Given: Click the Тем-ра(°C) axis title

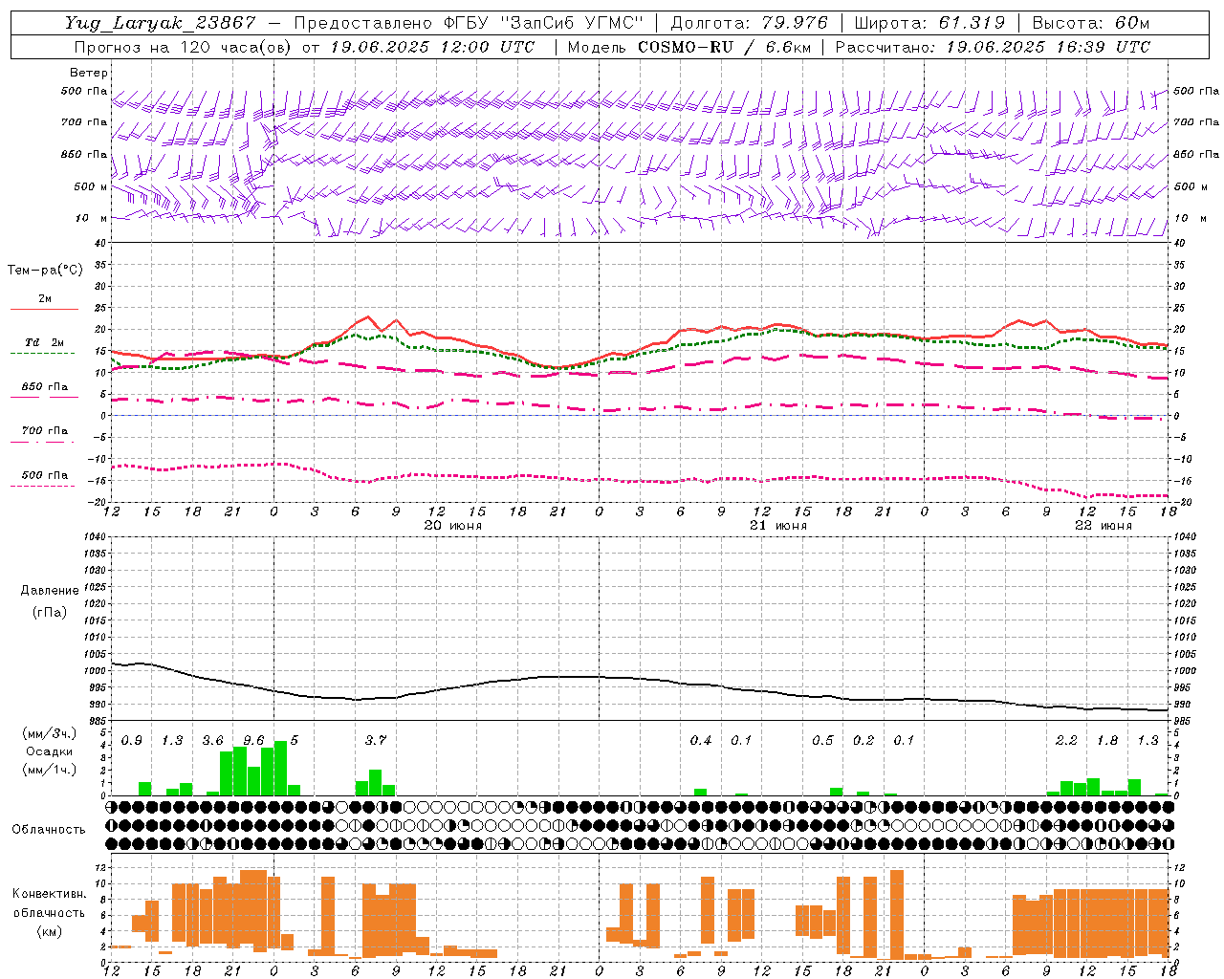Looking at the screenshot, I should [45, 271].
